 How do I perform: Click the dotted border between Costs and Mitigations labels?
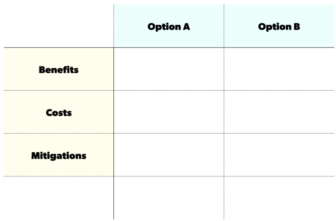(59, 133)
